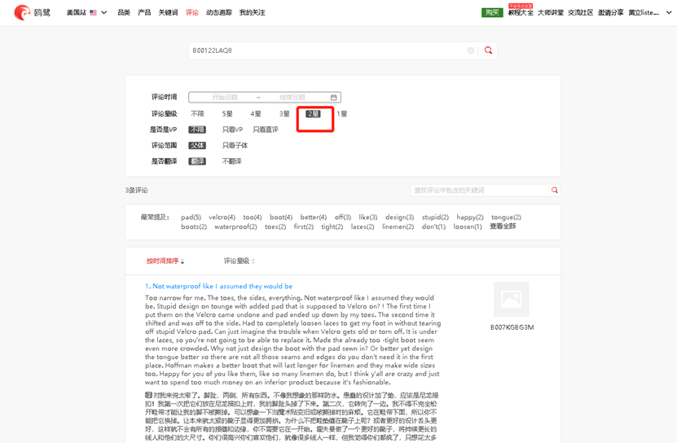Select the 4星 rating filter
Image resolution: width=677 pixels, height=443 pixels.
click(x=256, y=113)
